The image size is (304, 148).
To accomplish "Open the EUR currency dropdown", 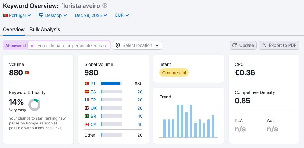I will click(x=122, y=15).
